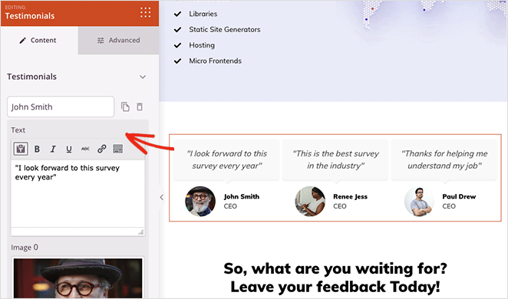Toggle bold formatting in text editor
This screenshot has width=508, height=299.
pos(37,149)
